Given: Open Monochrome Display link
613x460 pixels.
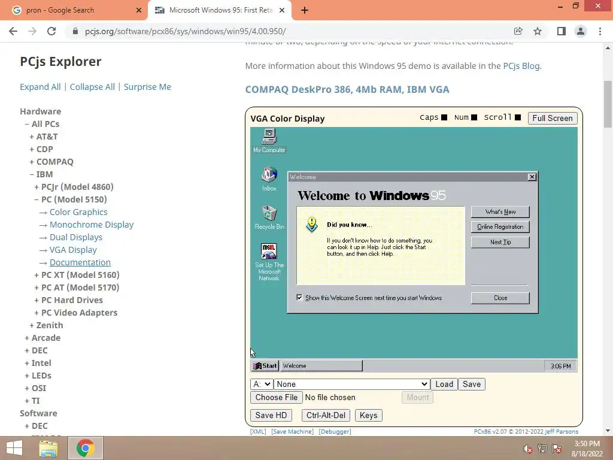Looking at the screenshot, I should pyautogui.click(x=92, y=225).
